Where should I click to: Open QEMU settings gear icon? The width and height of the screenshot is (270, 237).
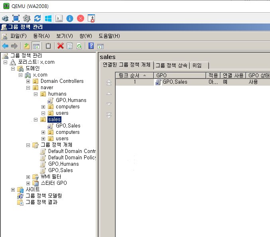pyautogui.click(x=27, y=18)
